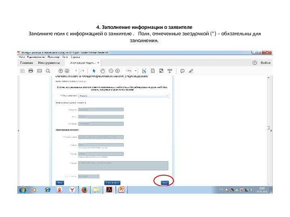Click the Фамилия input field
290x217 pixels.
[x=101, y=110]
